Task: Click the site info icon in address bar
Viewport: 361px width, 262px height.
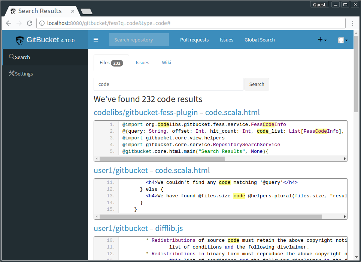Action: pyautogui.click(x=42, y=23)
